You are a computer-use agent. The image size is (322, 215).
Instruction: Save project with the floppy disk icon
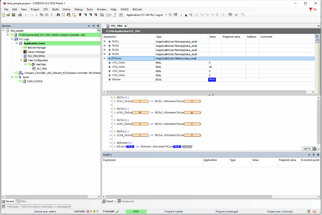click(x=13, y=15)
